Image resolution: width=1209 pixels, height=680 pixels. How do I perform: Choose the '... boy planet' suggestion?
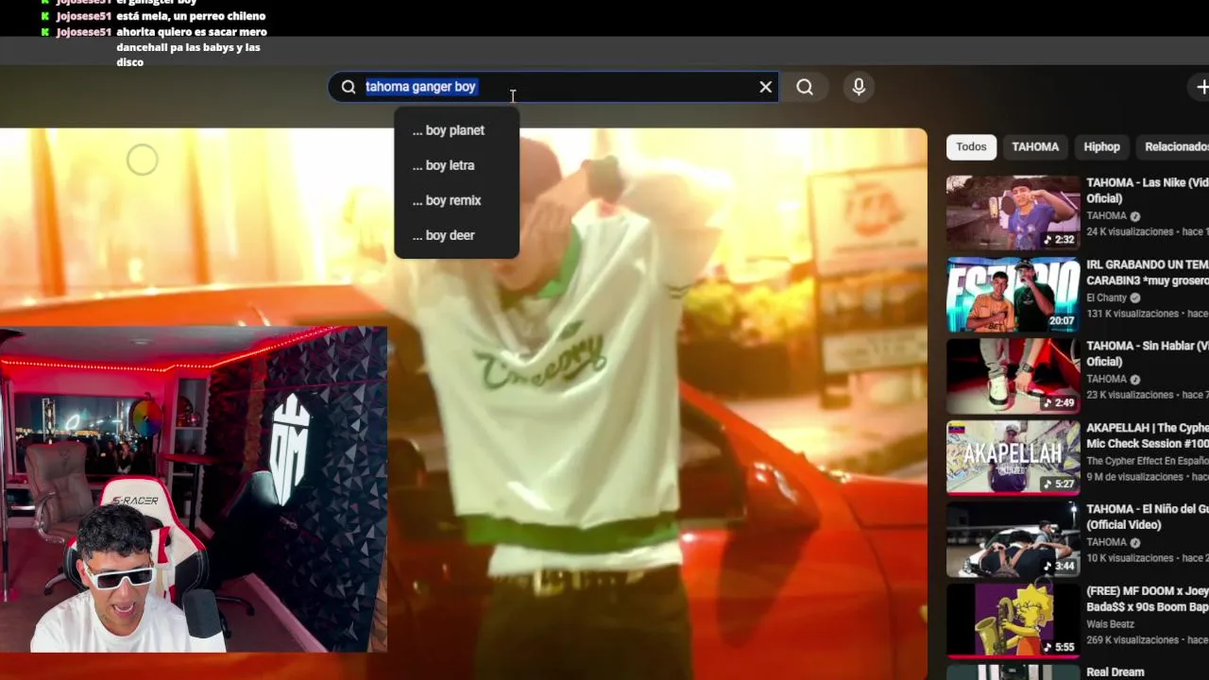pos(457,130)
